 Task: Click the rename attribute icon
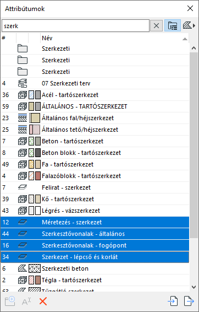pos(26,302)
